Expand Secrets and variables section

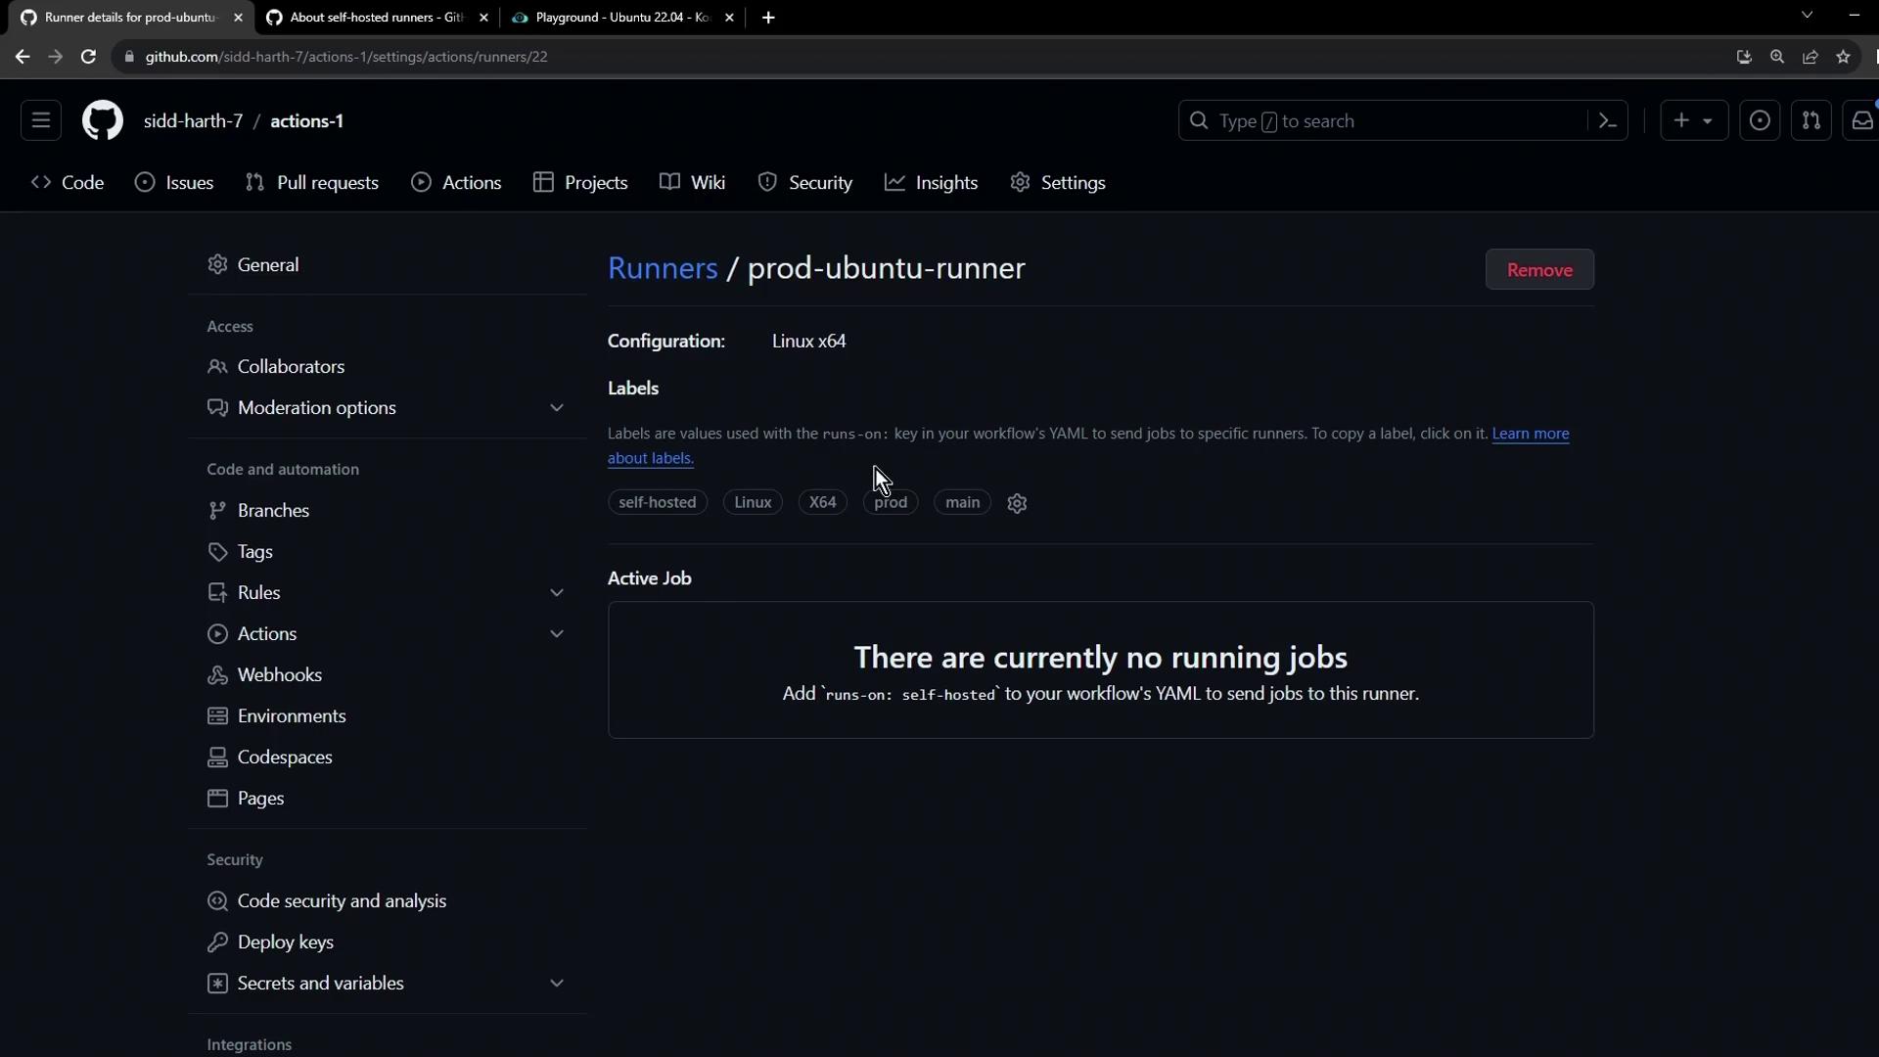click(556, 984)
